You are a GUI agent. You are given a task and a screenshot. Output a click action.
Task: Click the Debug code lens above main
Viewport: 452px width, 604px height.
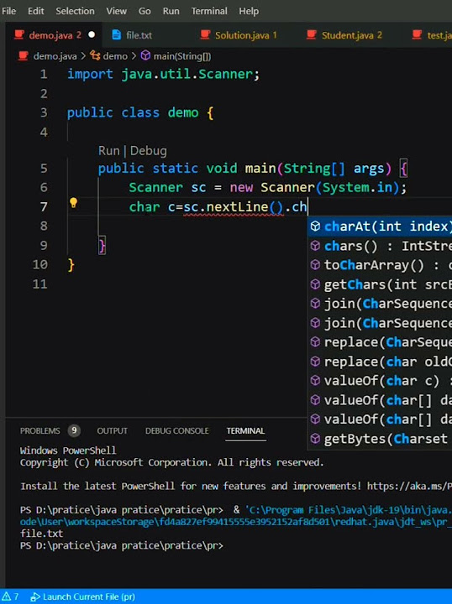(x=149, y=151)
